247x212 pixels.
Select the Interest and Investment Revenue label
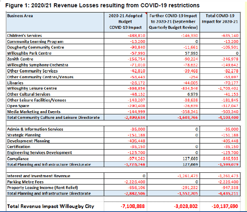point(39,176)
